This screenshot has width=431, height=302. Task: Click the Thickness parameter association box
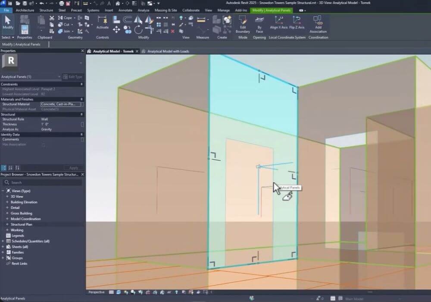82,124
